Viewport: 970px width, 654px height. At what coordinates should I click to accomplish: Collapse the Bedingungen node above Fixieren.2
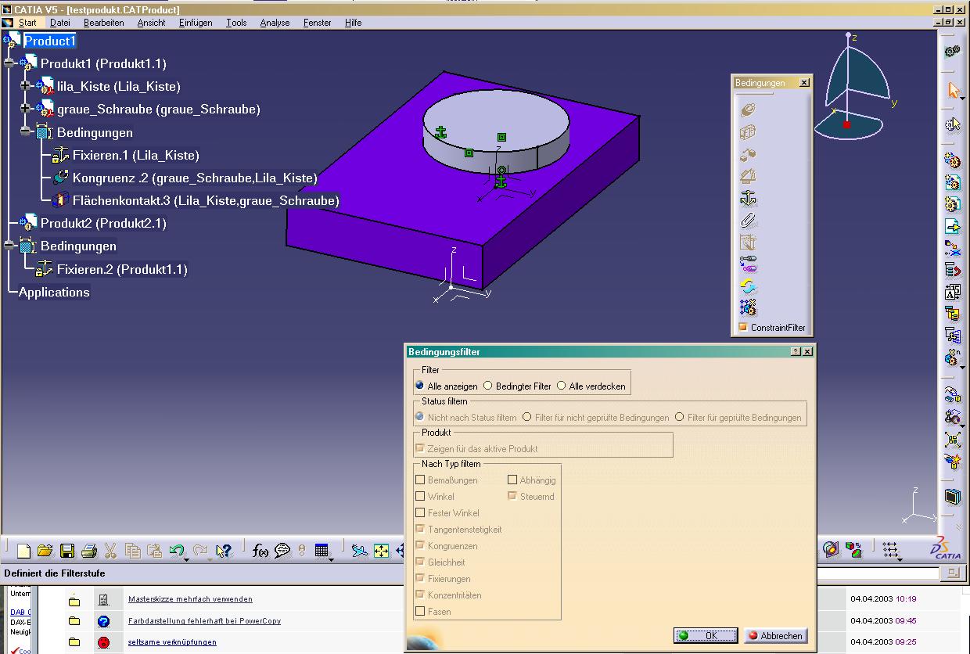(9, 246)
